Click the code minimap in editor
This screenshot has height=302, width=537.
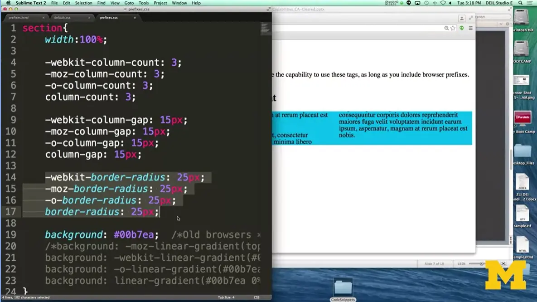pos(266,28)
